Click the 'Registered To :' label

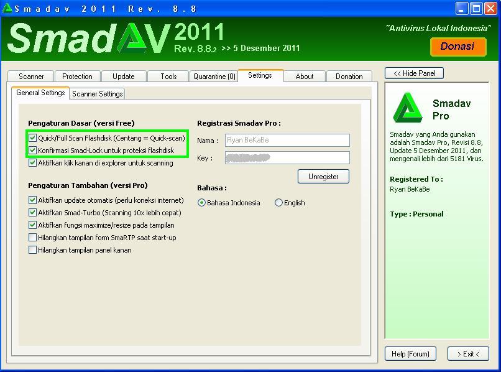pyautogui.click(x=416, y=179)
